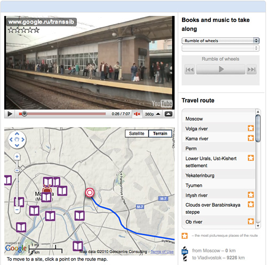Pan the map down
The height and width of the screenshot is (265, 267).
pyautogui.click(x=17, y=146)
